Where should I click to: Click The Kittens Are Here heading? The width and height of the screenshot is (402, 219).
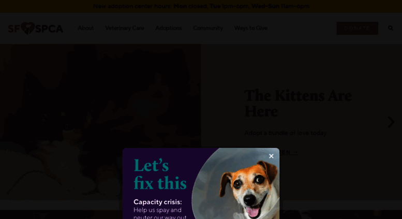298,104
